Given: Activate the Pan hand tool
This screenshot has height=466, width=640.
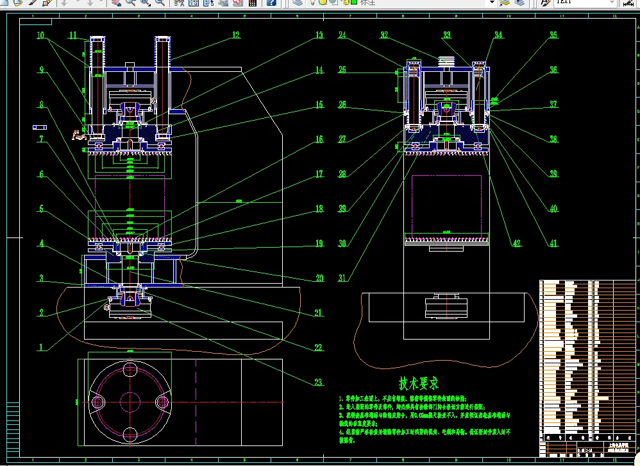Looking at the screenshot, I should (116, 3).
